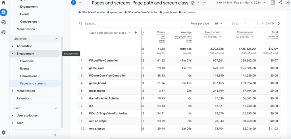Screen dimensions: 291x139
Task: Click main_menu legend entry
Action: pos(186,12)
